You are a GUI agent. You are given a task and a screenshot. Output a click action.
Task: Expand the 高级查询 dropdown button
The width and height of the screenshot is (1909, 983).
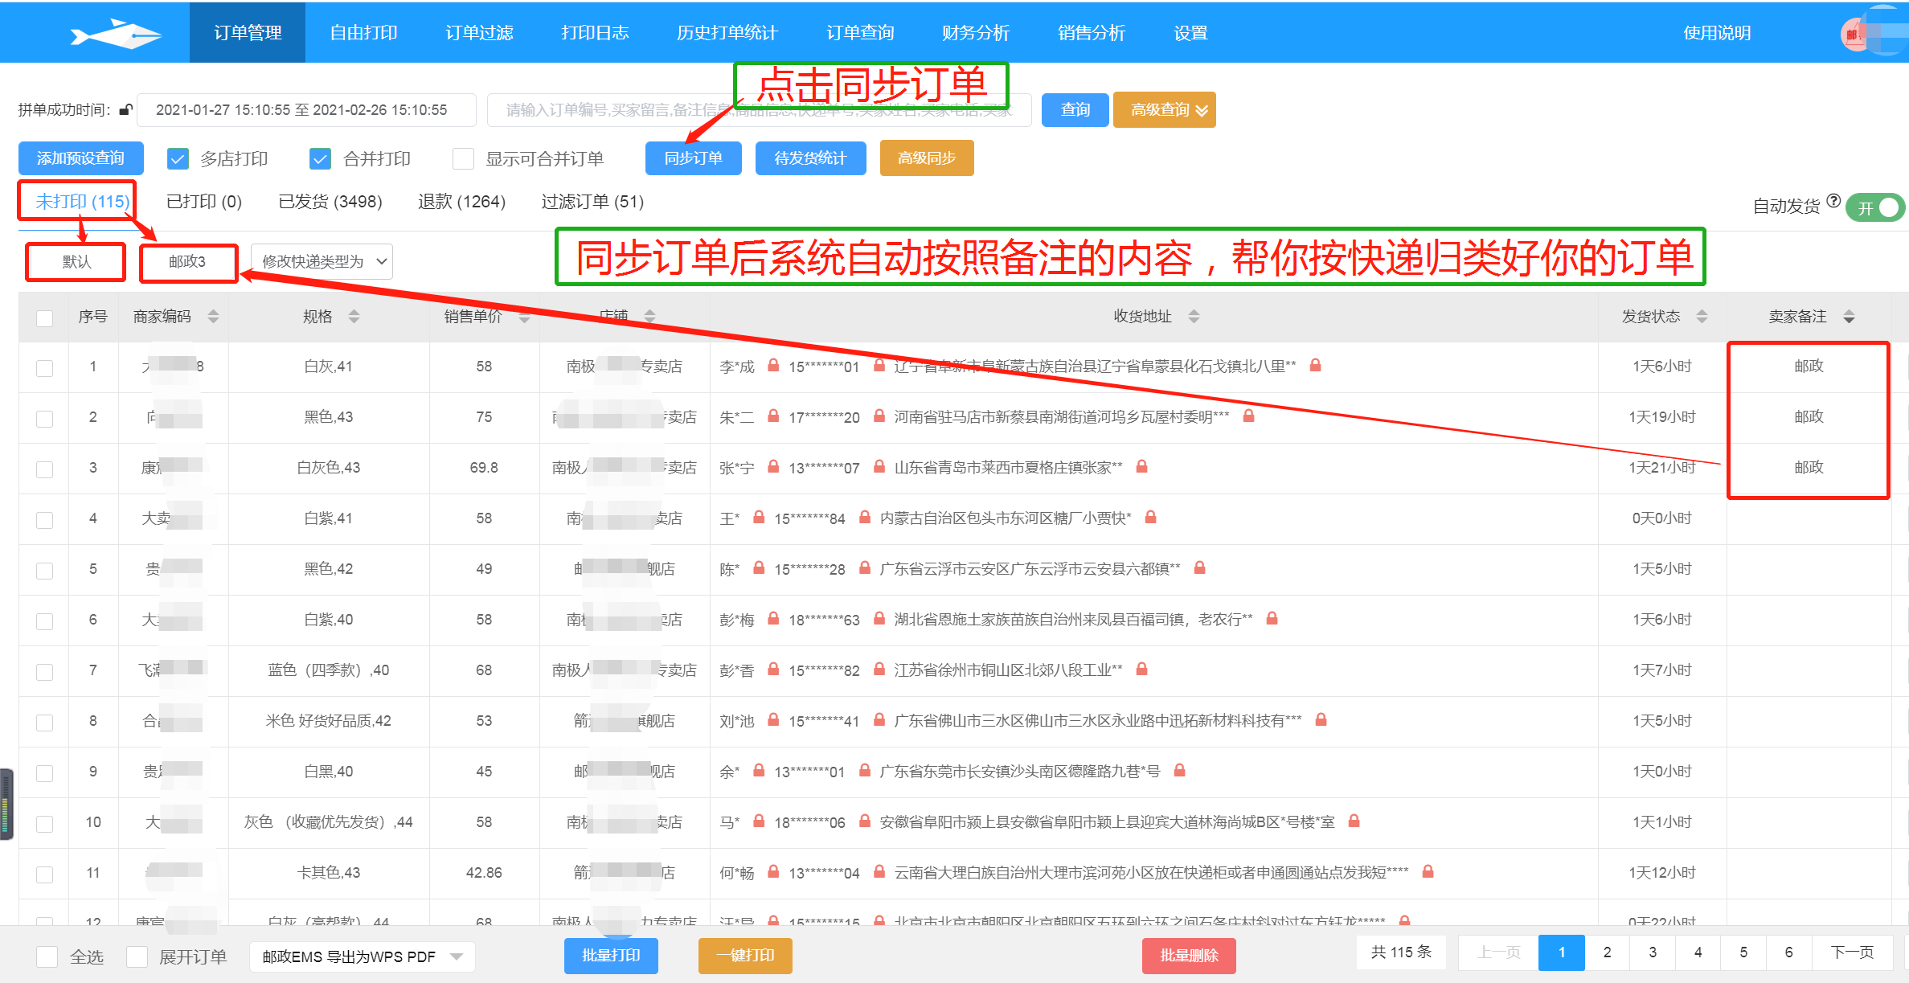[1164, 110]
